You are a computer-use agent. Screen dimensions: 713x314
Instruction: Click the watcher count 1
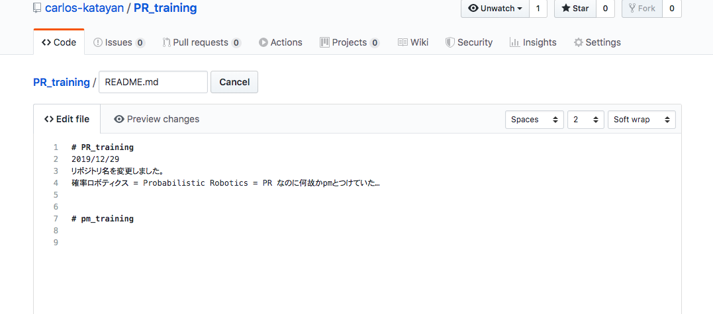pyautogui.click(x=538, y=9)
